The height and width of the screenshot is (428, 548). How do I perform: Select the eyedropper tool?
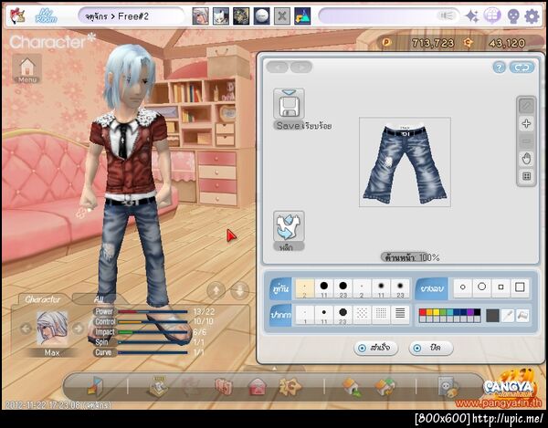click(x=508, y=316)
